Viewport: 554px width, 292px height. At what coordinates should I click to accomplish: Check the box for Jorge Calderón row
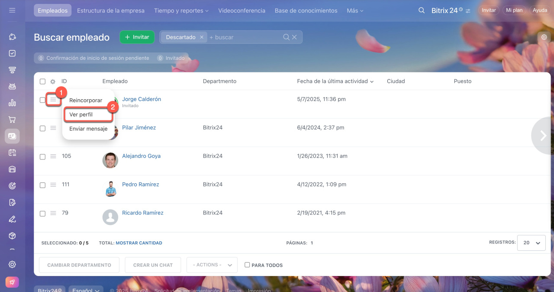(x=42, y=100)
